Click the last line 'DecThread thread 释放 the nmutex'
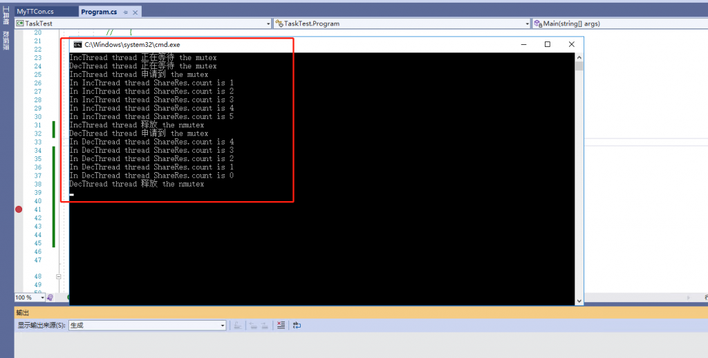Screen dimensions: 708x358 pos(136,185)
